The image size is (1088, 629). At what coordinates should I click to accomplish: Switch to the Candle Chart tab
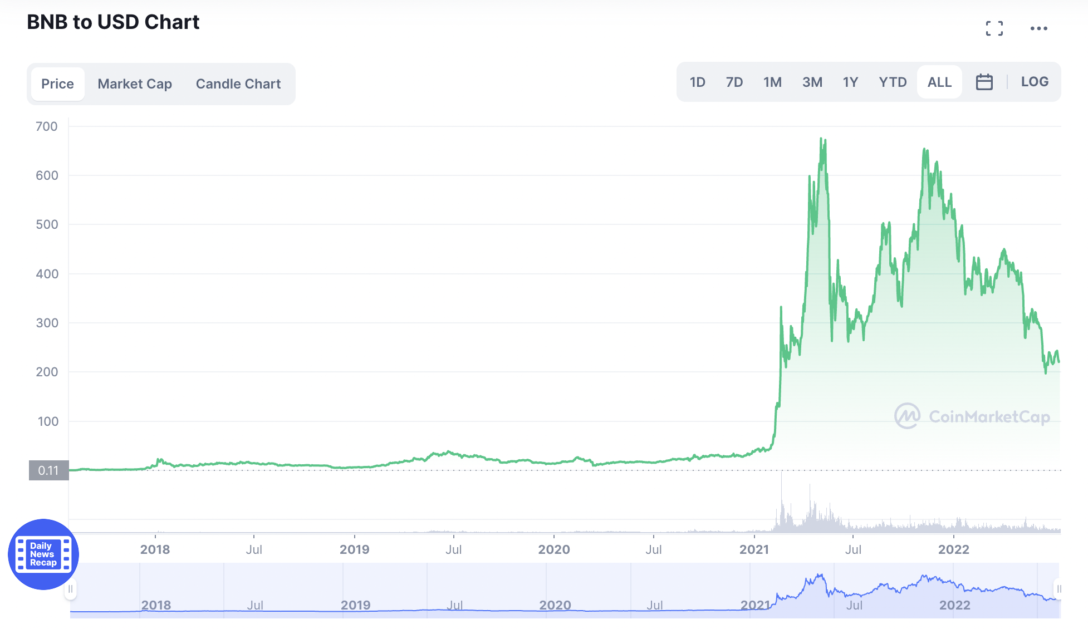coord(238,84)
